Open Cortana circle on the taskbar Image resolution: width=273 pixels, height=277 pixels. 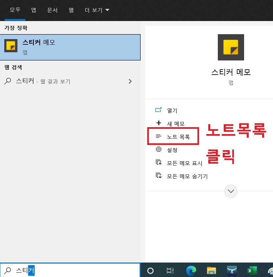(x=150, y=271)
